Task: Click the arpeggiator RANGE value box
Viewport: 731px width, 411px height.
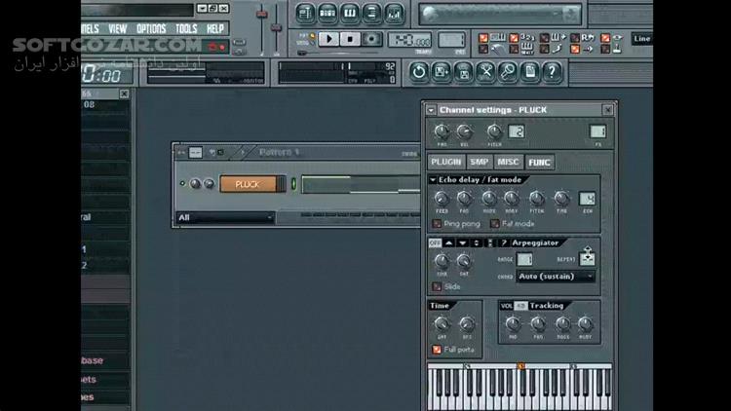Action: click(524, 259)
